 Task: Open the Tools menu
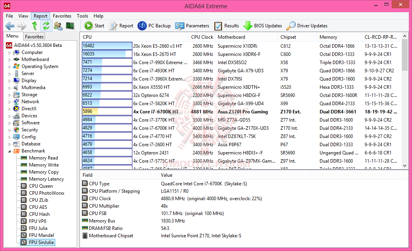82,16
